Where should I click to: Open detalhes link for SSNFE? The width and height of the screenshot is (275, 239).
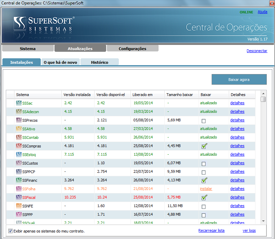pos(237,206)
